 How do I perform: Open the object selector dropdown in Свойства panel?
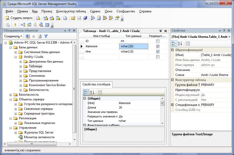click(229, 37)
